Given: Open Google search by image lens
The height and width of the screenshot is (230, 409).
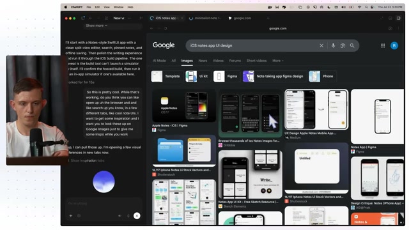Looking at the screenshot, I should click(343, 45).
